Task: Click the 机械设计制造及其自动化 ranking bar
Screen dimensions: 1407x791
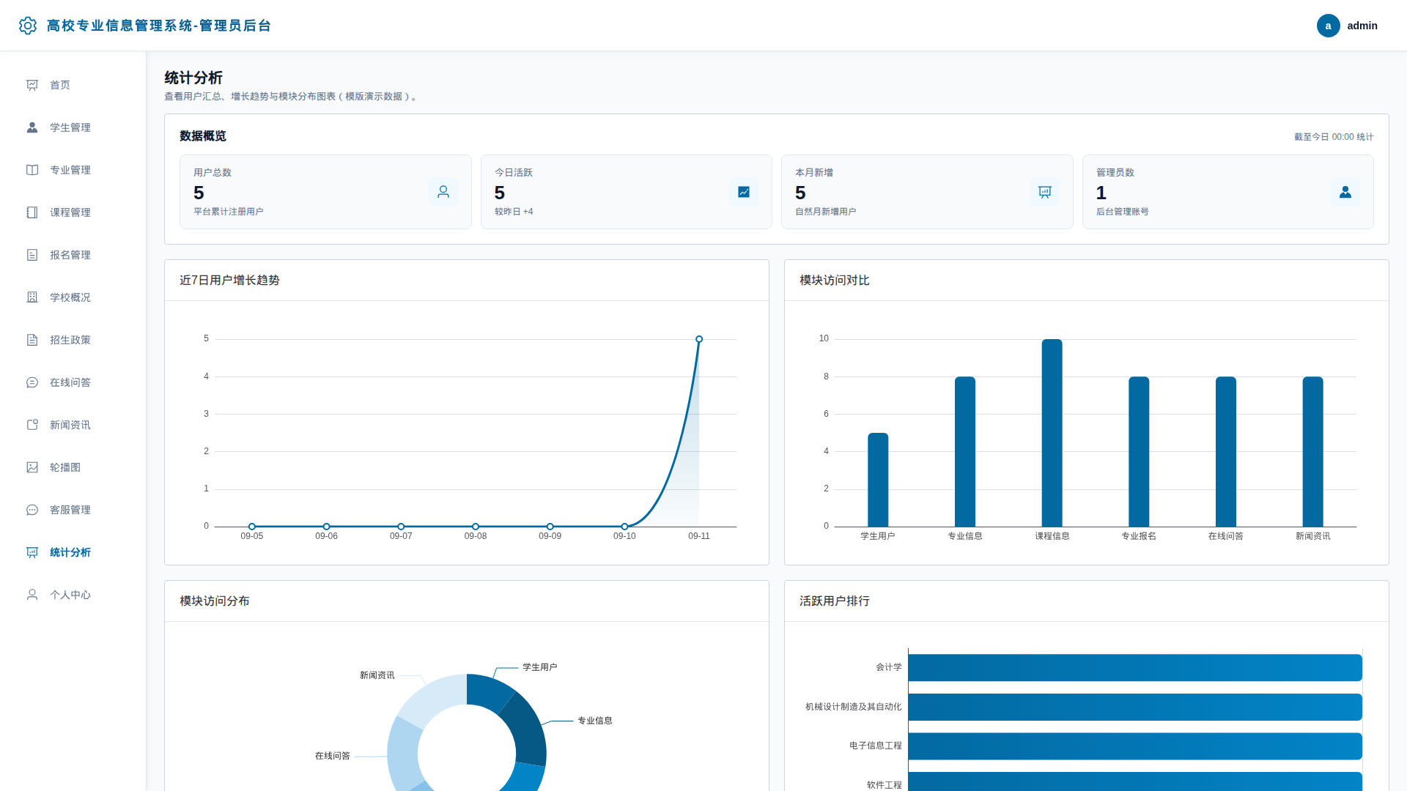Action: (x=1135, y=707)
